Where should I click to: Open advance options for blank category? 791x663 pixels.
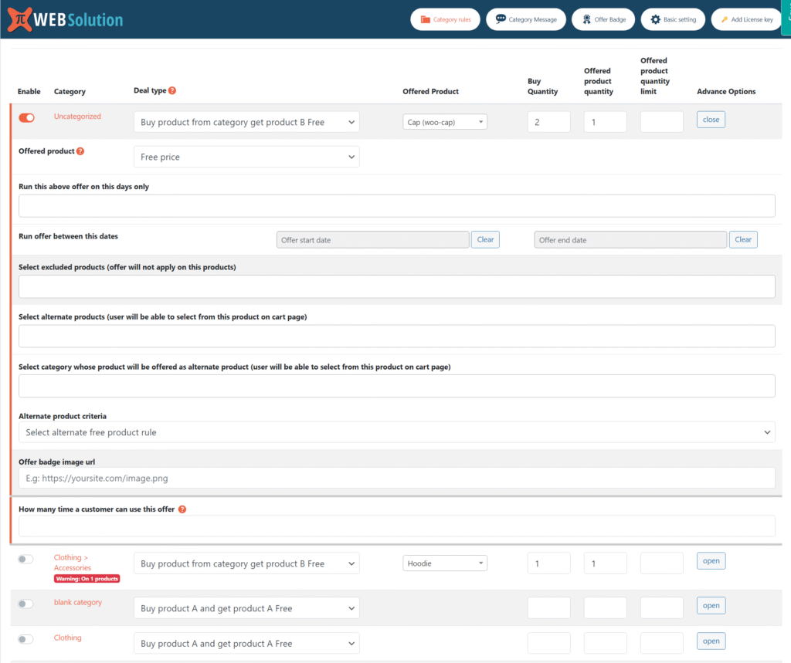click(711, 606)
